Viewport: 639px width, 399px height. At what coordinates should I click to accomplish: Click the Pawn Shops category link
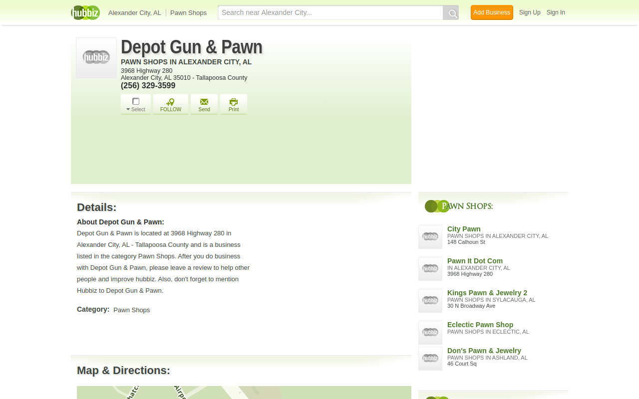pos(132,310)
